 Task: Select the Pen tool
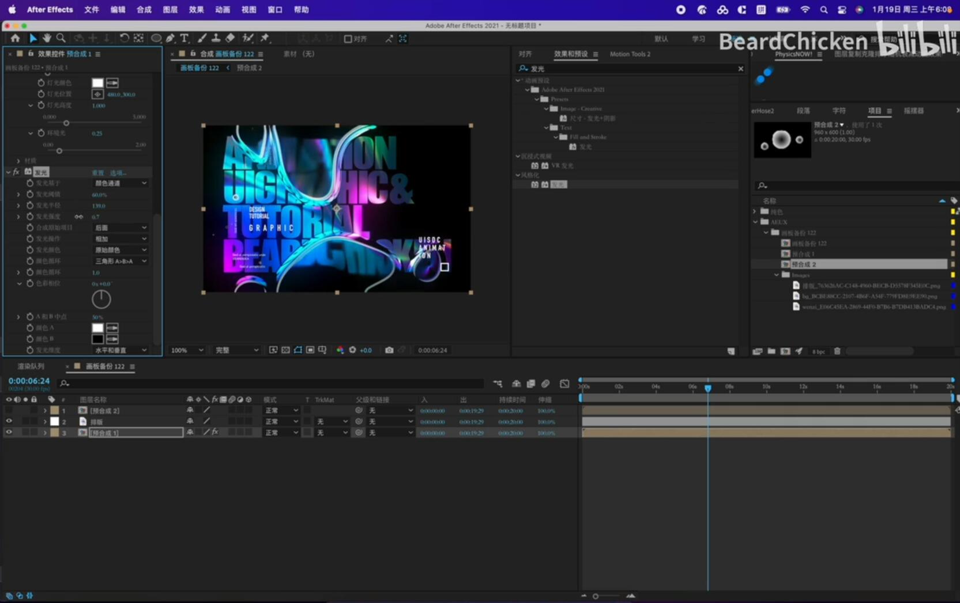[171, 39]
